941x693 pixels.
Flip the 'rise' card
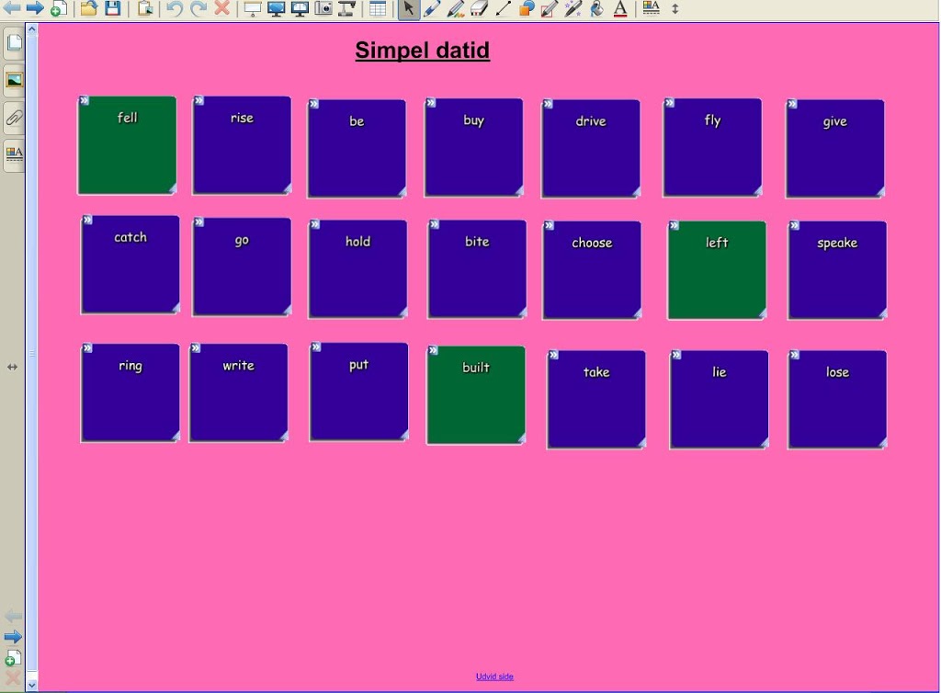click(242, 145)
